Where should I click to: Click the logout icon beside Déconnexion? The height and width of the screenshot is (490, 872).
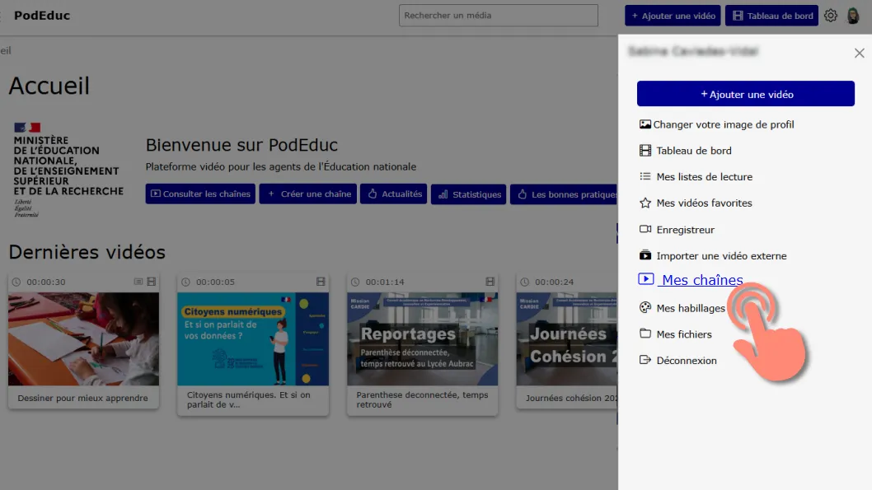click(645, 360)
